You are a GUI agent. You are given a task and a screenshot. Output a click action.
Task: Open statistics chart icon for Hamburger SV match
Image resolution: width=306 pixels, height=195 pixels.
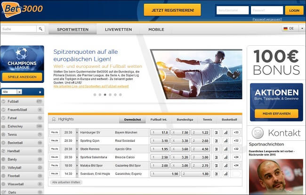(x=226, y=132)
